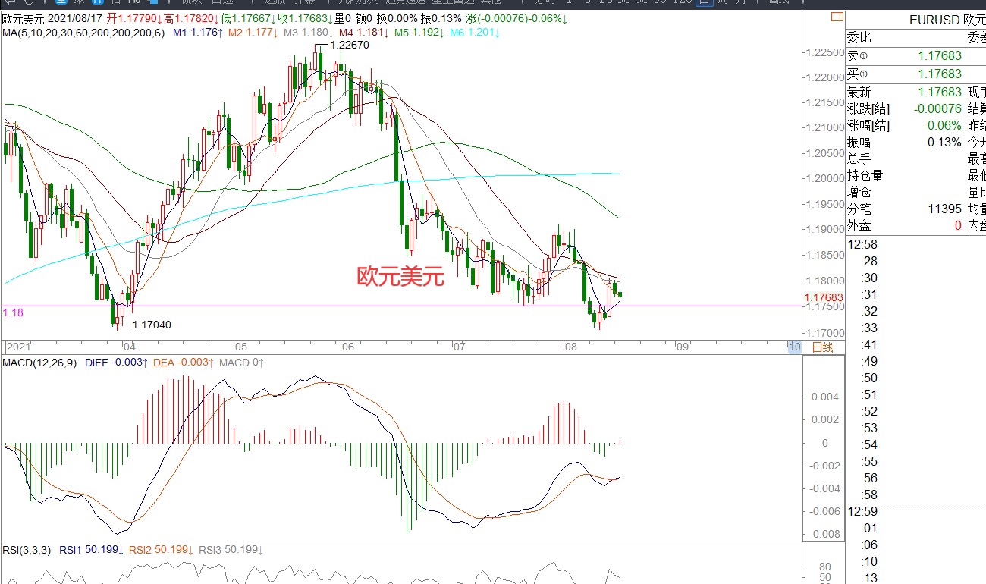This screenshot has width=986, height=584.
Task: Click the 12:58 entry in the tick list
Action: [862, 245]
